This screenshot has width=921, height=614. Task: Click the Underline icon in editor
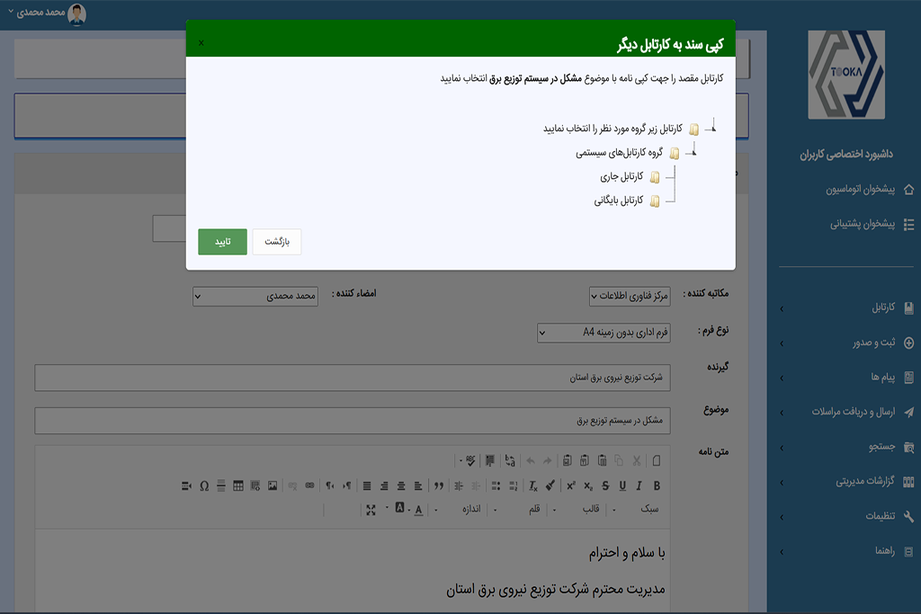pyautogui.click(x=622, y=486)
